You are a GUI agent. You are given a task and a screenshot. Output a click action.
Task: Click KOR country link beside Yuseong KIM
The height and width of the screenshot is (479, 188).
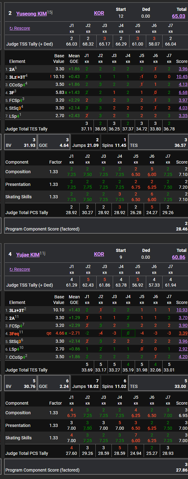(99, 13)
